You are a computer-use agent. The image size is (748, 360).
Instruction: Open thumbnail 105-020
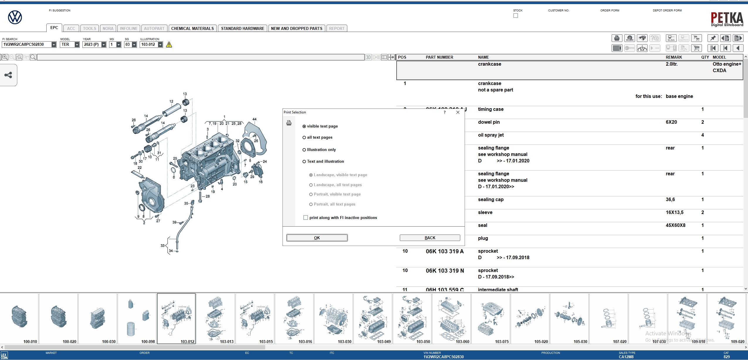click(x=530, y=319)
